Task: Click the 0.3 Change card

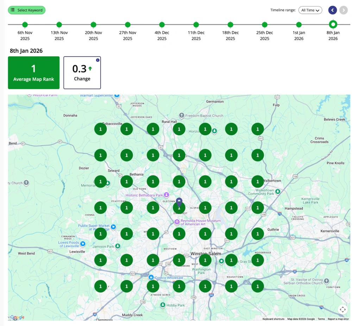Action: pyautogui.click(x=82, y=73)
